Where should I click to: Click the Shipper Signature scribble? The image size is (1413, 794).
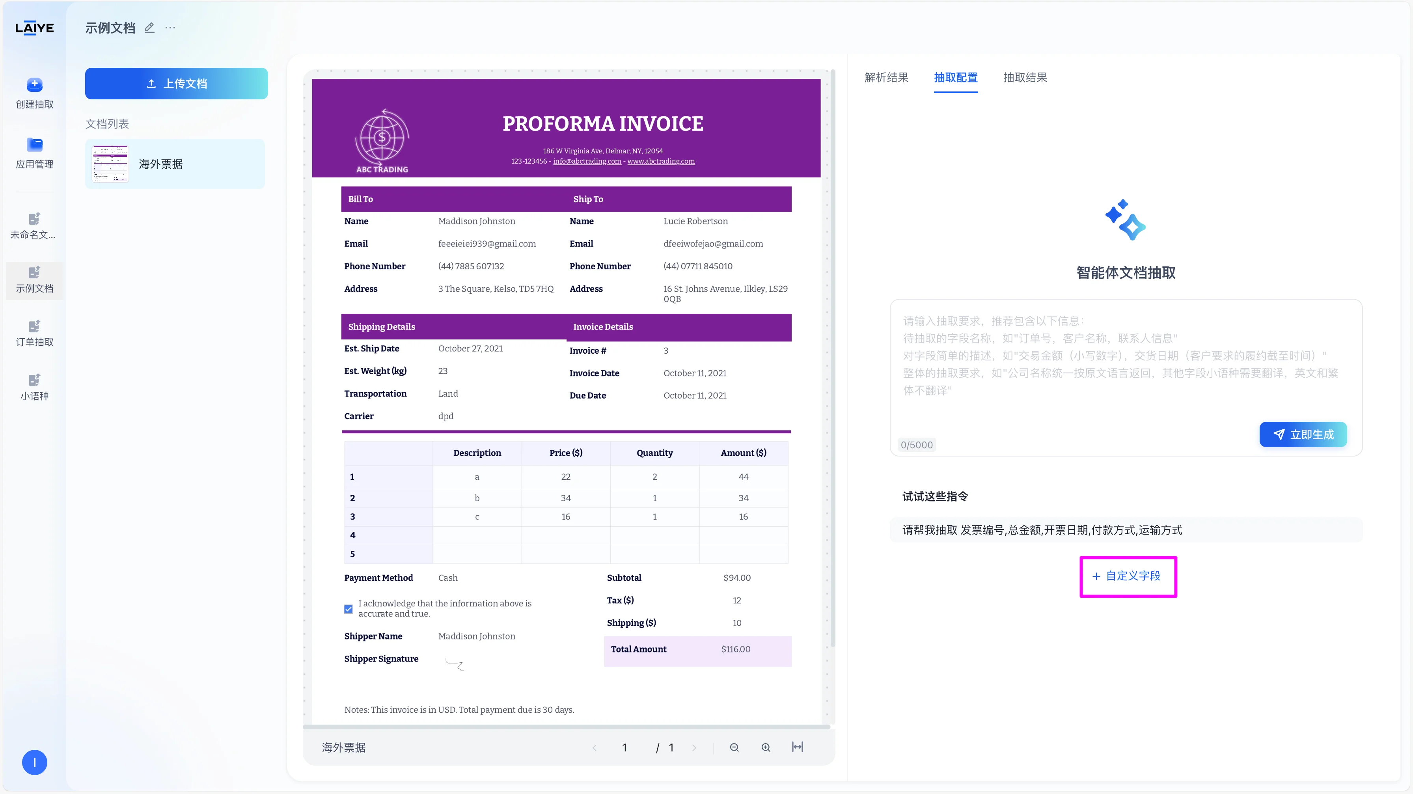pyautogui.click(x=454, y=664)
